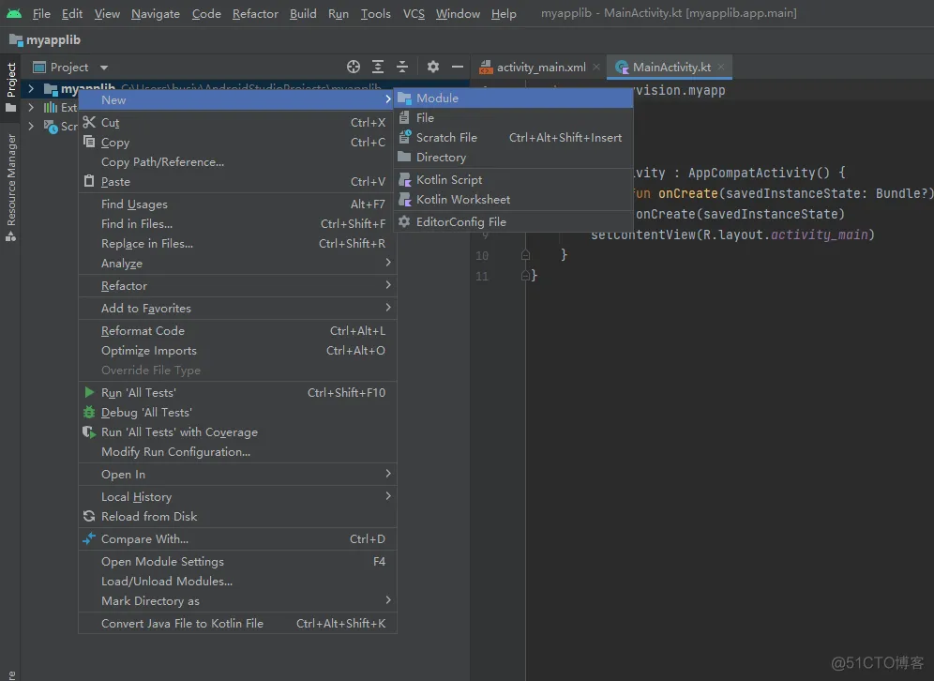Close the activity_main.xml tab
The image size is (934, 681).
click(x=596, y=68)
